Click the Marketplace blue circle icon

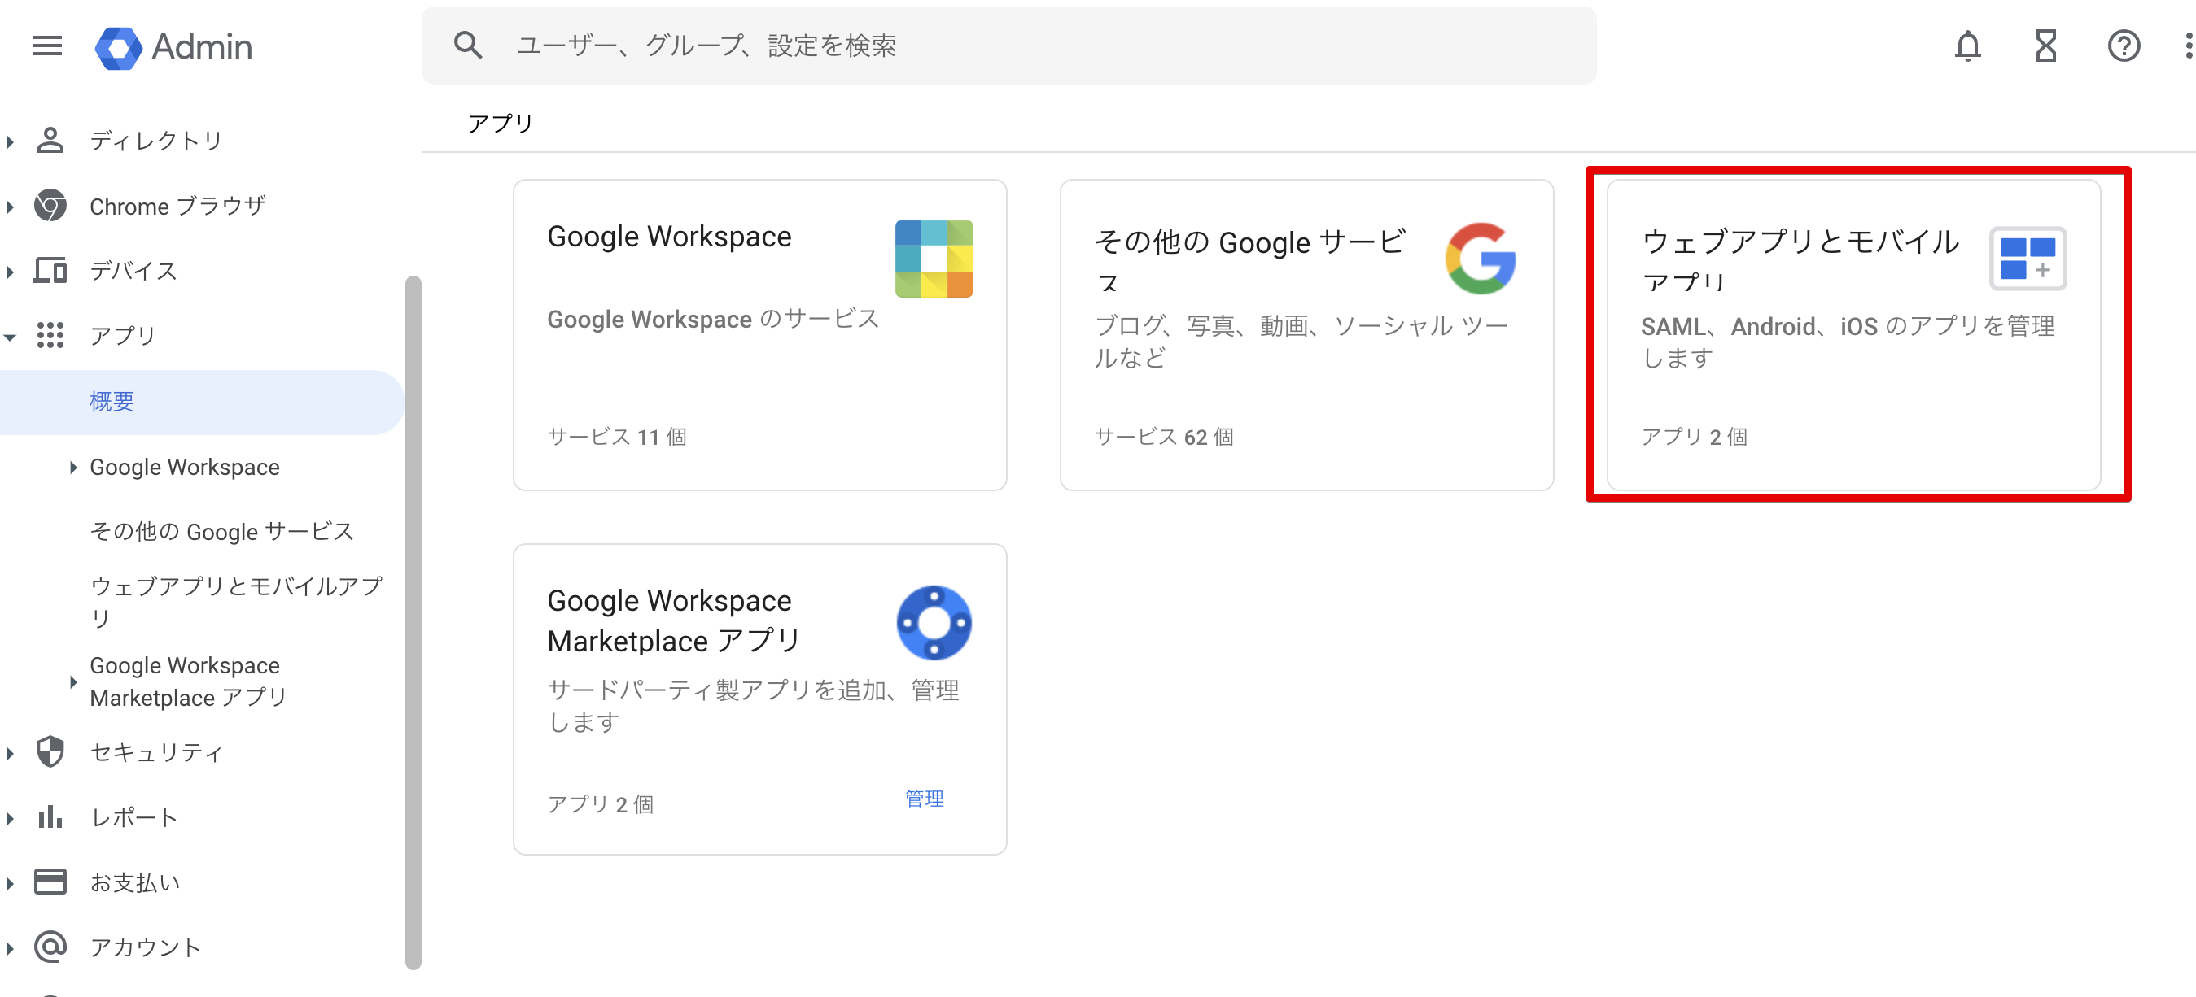point(934,622)
